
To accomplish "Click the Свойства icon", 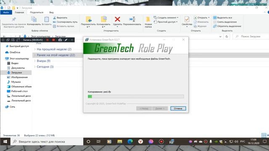I will (187, 19).
